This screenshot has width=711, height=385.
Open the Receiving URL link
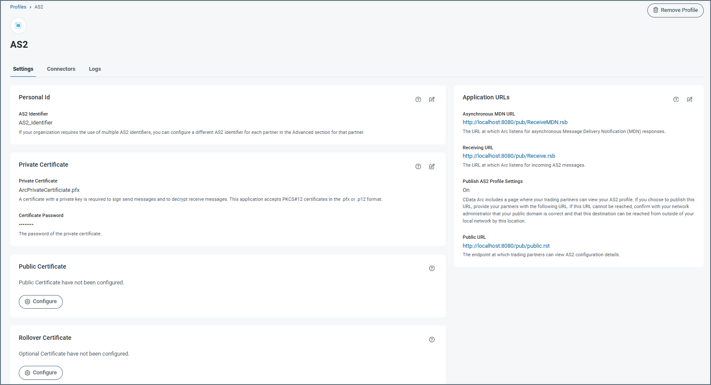[509, 156]
